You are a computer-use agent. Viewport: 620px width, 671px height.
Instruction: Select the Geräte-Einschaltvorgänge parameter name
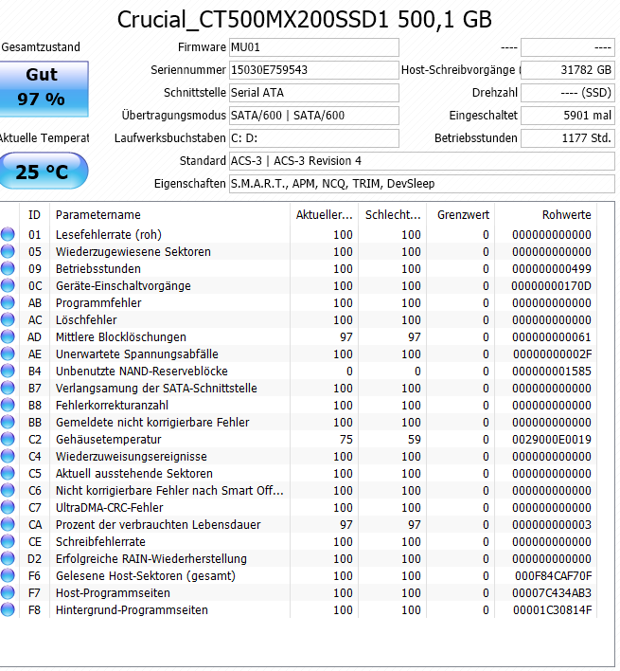[x=123, y=286]
